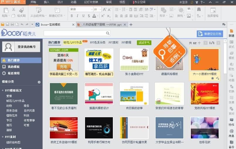Switch to the 插入 ribbon tab

click(x=46, y=2)
